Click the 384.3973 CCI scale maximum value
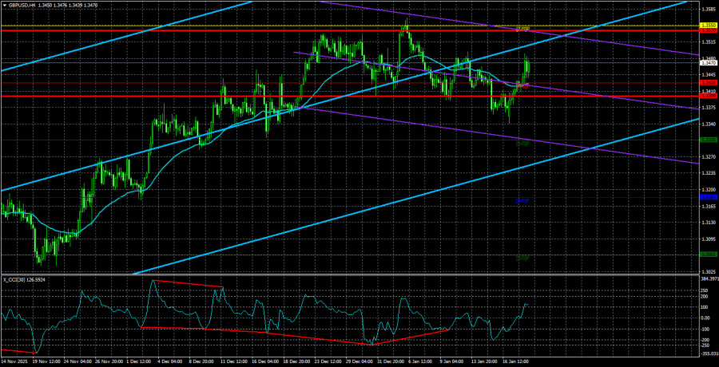 coord(708,278)
